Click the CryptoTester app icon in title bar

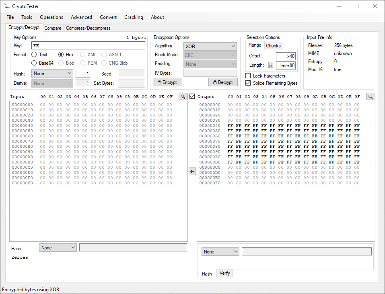click(6, 6)
